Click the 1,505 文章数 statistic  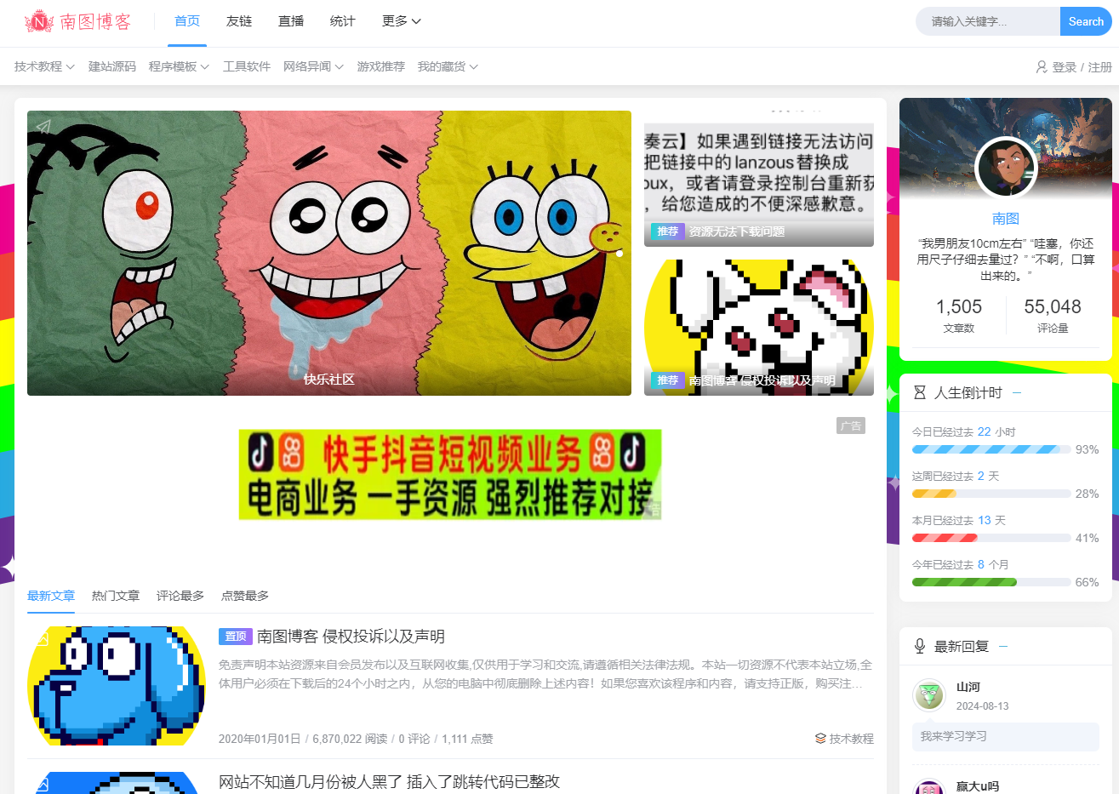[x=959, y=315]
